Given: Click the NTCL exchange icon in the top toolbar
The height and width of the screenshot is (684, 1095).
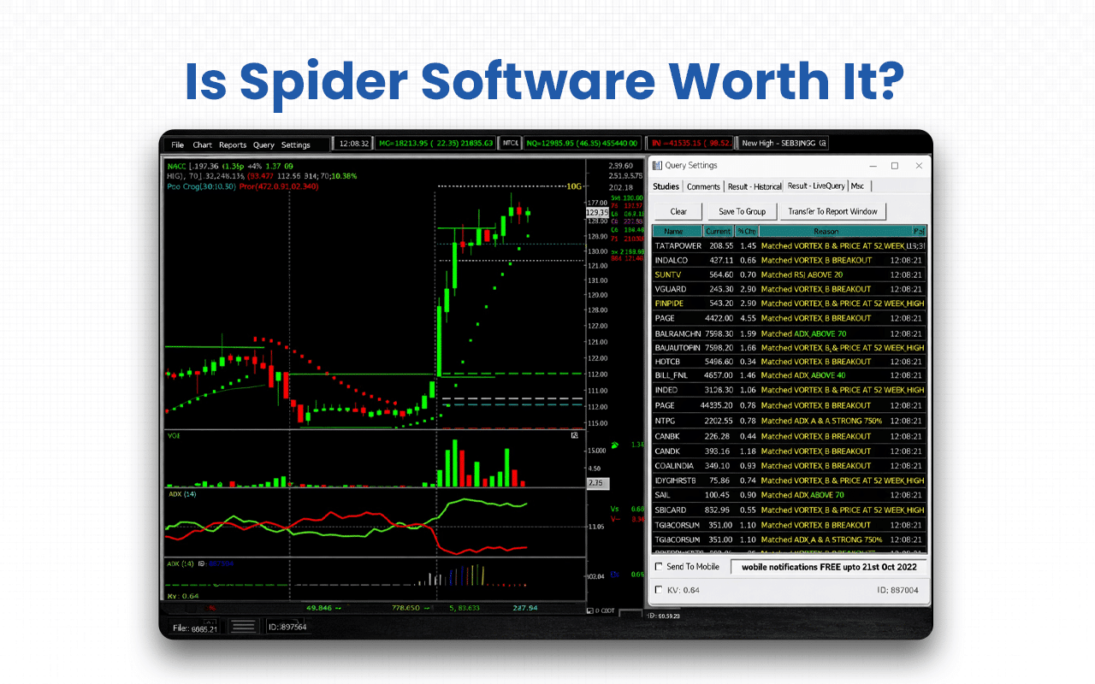Looking at the screenshot, I should [x=510, y=143].
